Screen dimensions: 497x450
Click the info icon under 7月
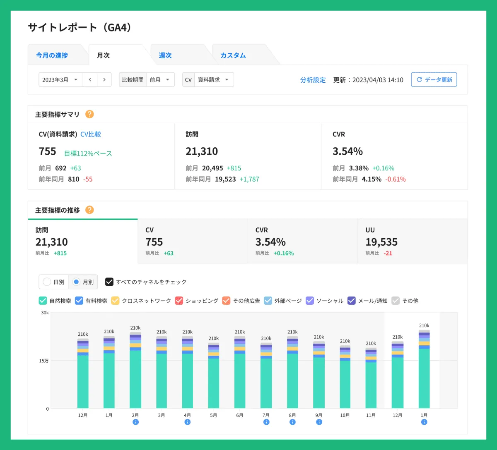point(266,422)
